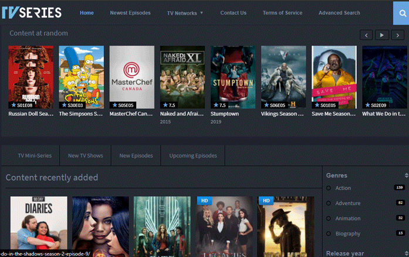Click MasterChef Canada poster
The image size is (409, 257).
pyautogui.click(x=132, y=77)
